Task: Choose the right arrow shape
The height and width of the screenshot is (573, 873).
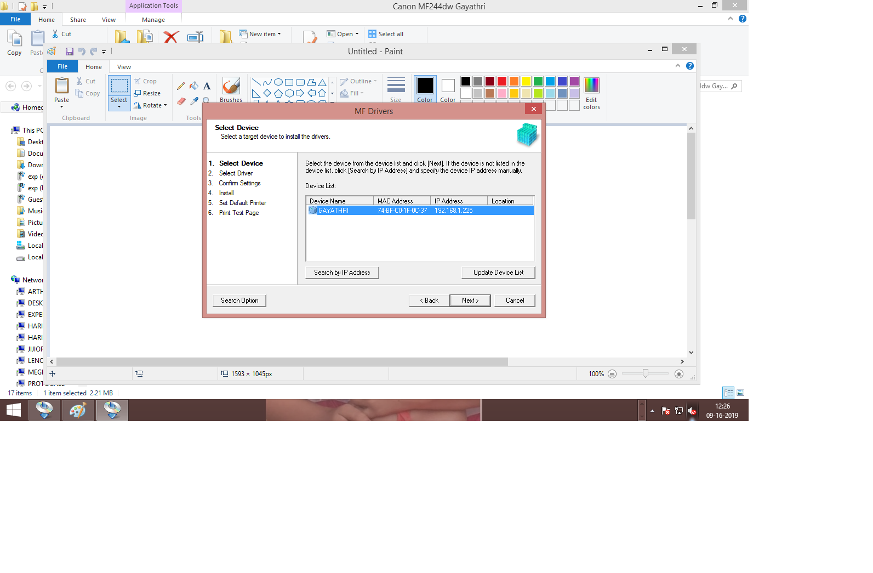Action: point(300,93)
